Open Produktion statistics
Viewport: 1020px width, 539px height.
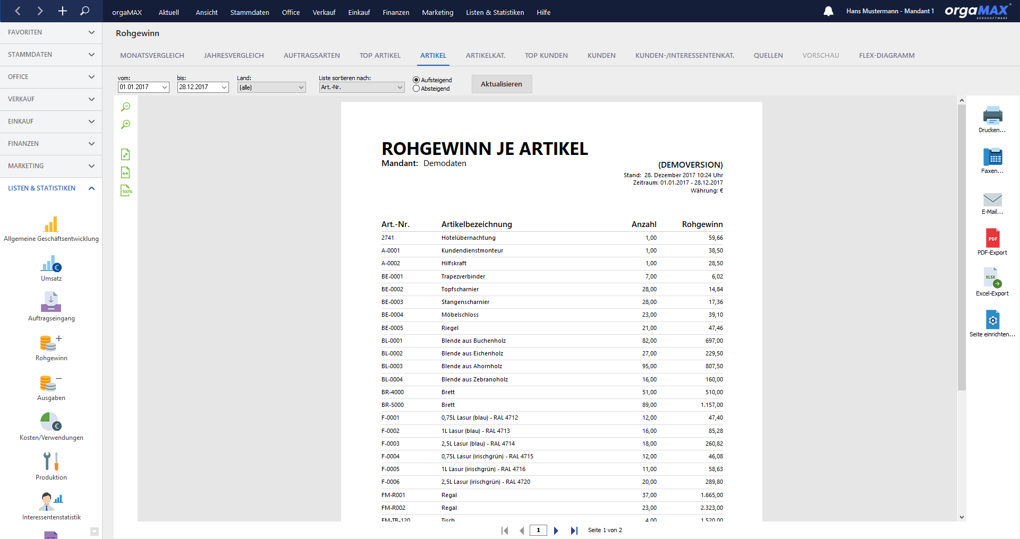[51, 466]
